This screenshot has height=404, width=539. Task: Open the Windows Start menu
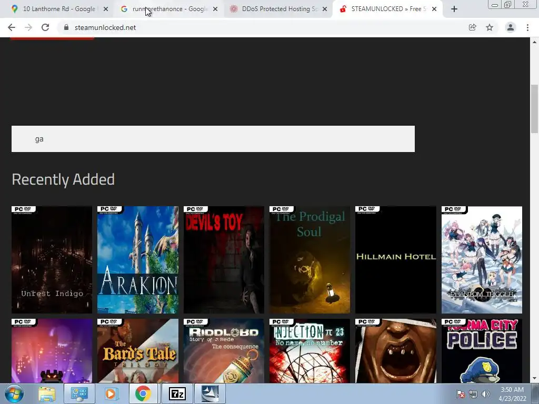click(14, 393)
